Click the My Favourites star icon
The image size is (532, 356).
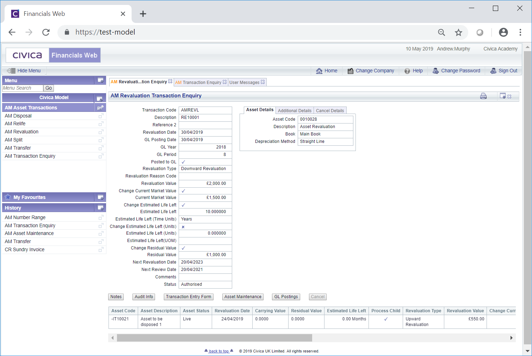pos(8,197)
